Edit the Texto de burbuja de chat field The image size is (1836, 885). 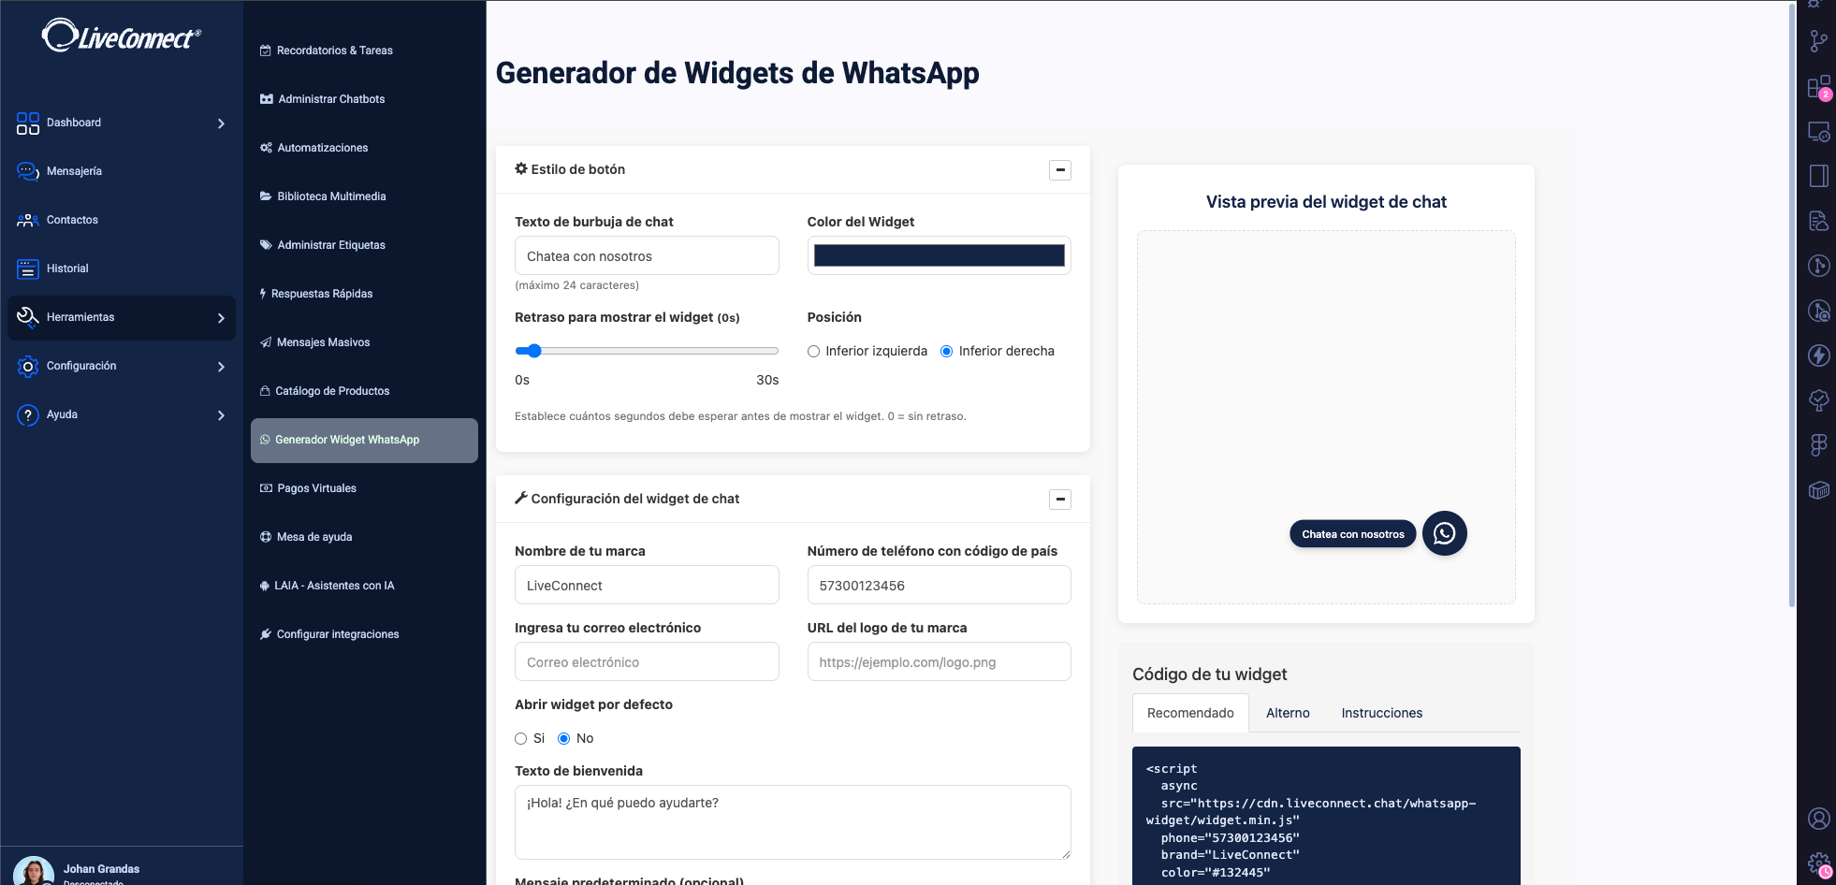647,256
